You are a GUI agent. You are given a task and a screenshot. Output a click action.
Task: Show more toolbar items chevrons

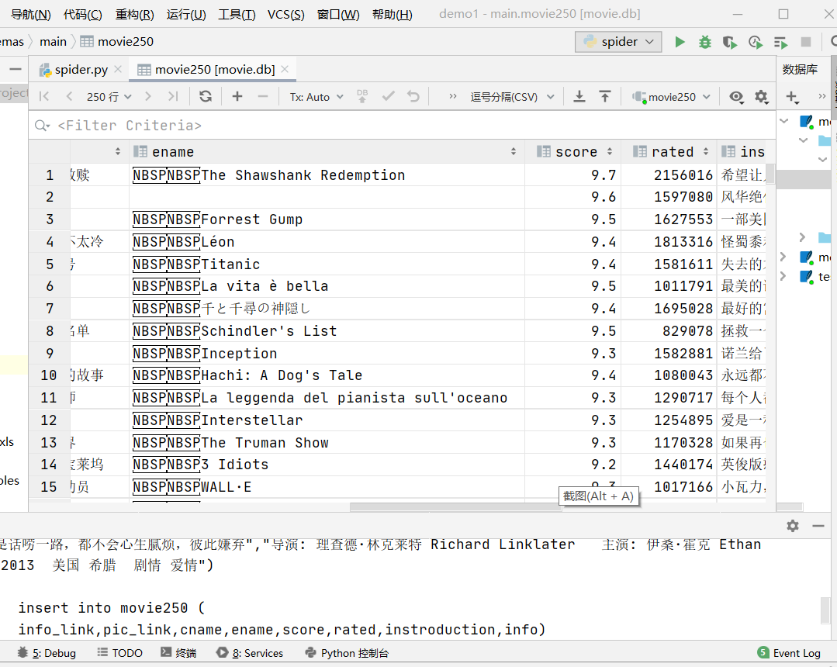click(x=453, y=97)
